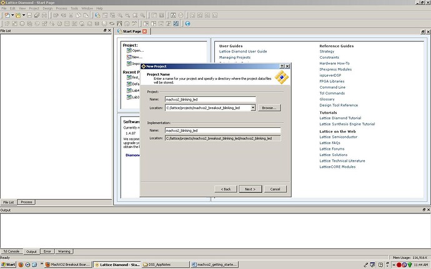Open the Managing Projects link
Image resolution: width=431 pixels, height=269 pixels.
[x=235, y=57]
